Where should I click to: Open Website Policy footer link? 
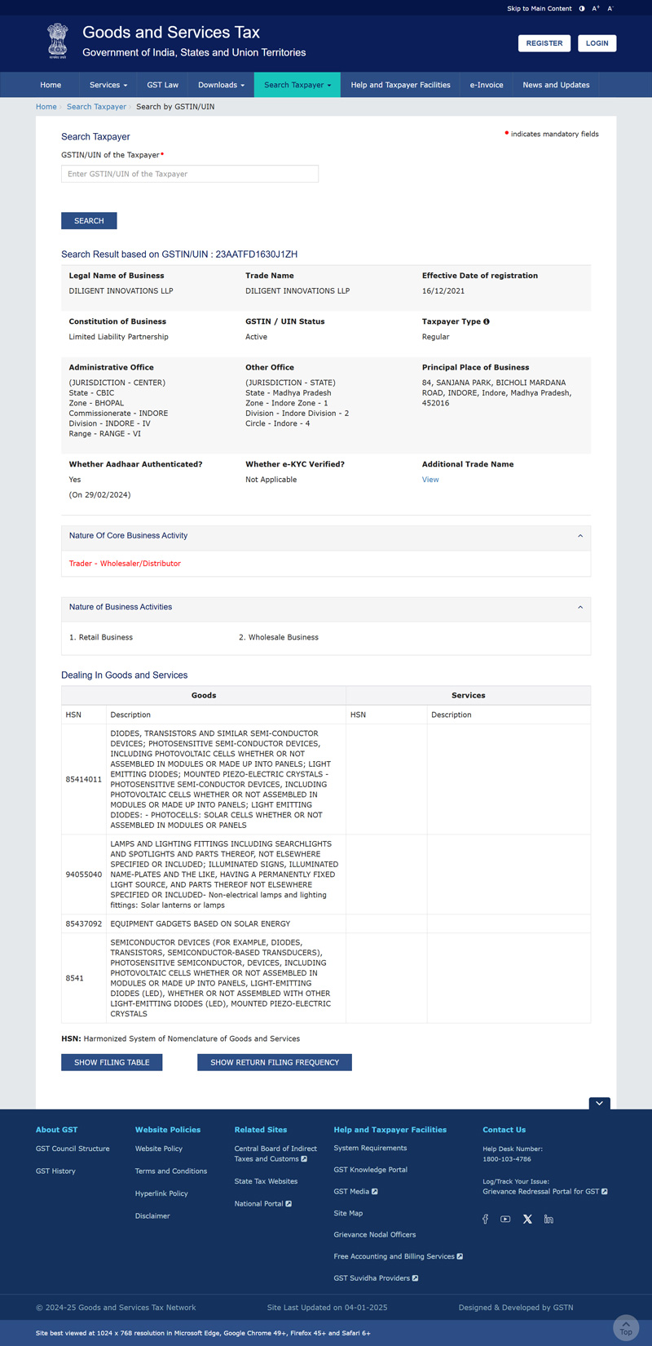pos(159,1149)
